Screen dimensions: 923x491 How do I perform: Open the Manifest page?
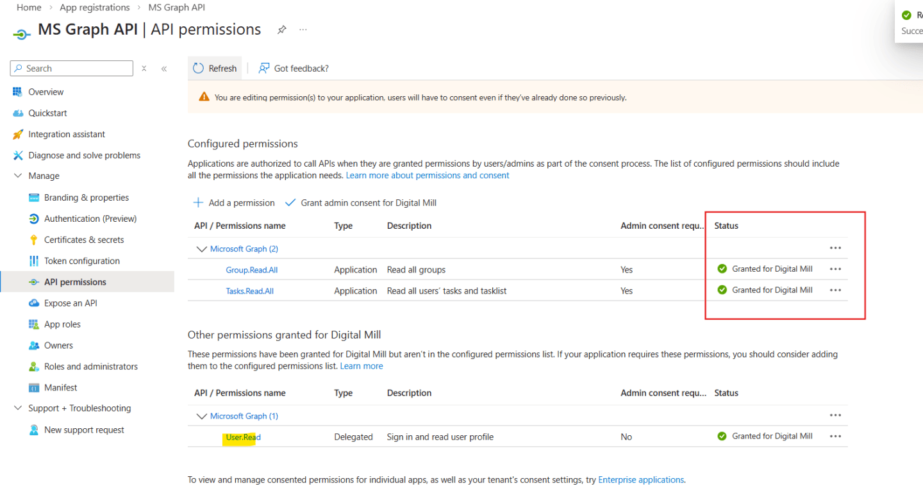tap(61, 388)
